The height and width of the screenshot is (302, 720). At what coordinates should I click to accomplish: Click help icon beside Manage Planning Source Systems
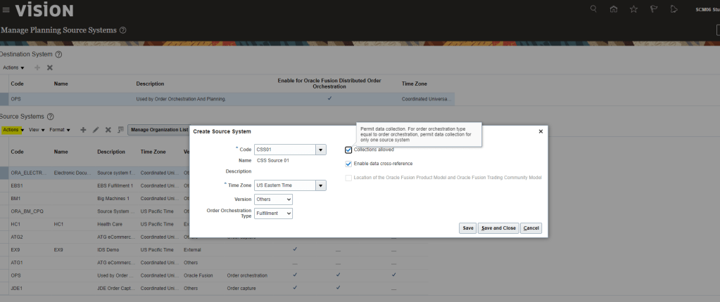[123, 30]
